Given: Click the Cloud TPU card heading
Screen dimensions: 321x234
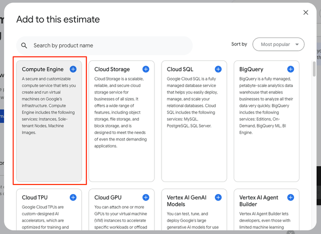Looking at the screenshot, I should (35, 197).
